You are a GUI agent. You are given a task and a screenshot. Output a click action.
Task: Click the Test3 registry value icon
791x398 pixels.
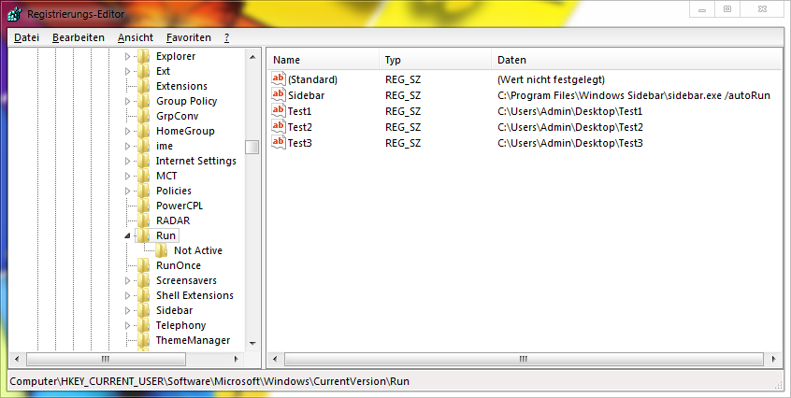(x=278, y=142)
